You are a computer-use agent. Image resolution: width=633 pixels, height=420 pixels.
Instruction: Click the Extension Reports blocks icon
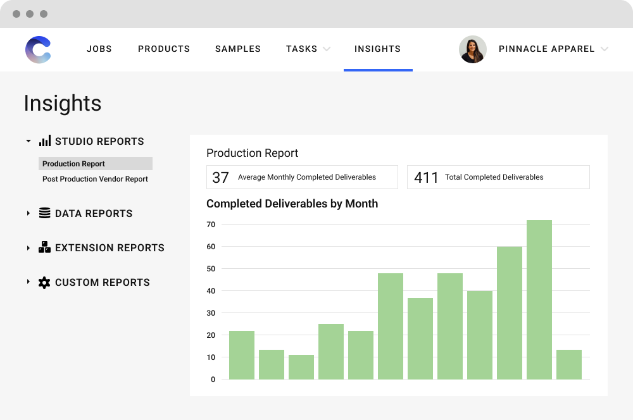(44, 247)
